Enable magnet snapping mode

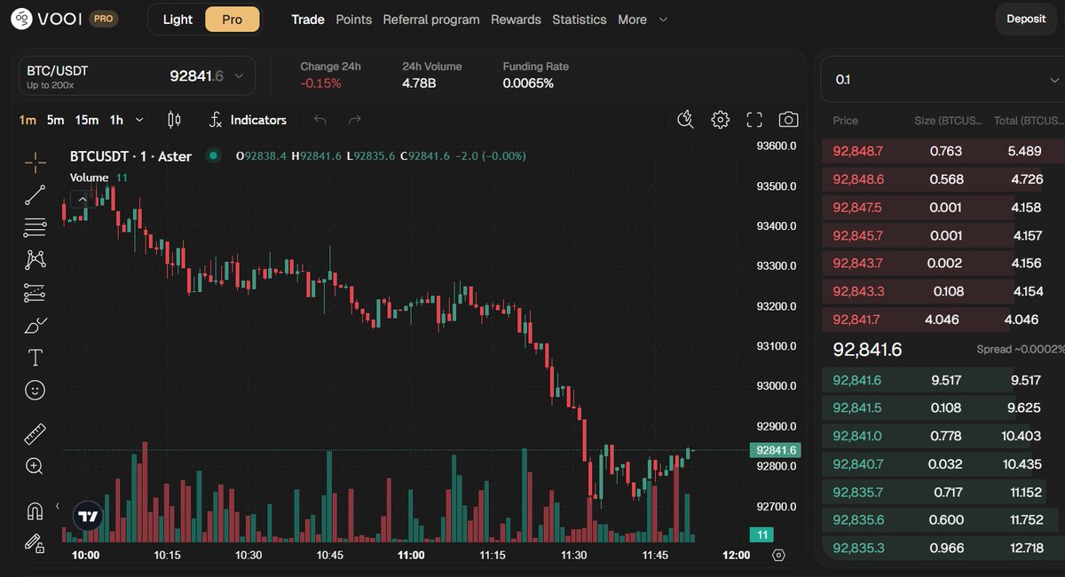click(x=35, y=510)
